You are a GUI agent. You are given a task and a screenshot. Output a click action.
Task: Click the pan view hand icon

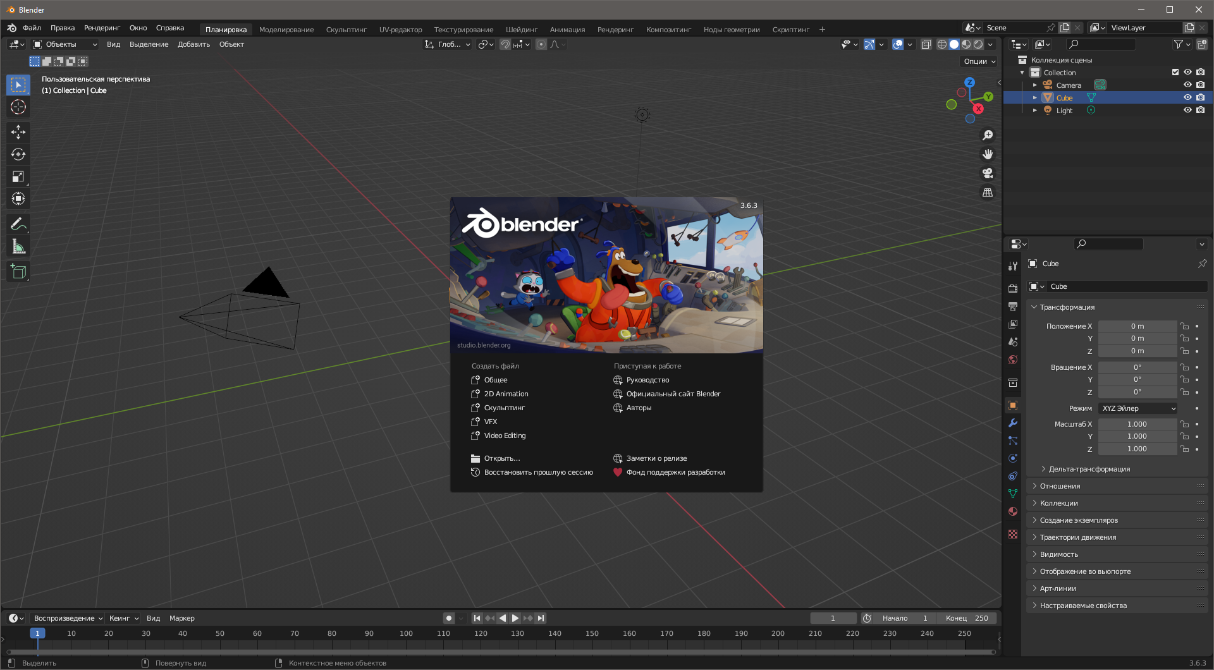tap(987, 154)
